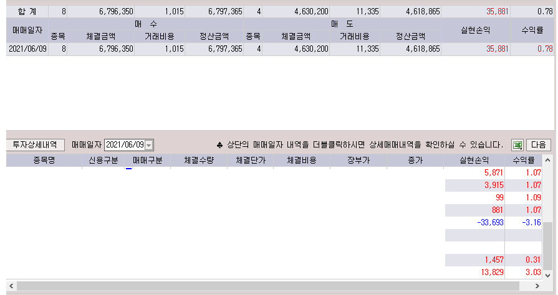558x295 pixels.
Task: Click the upper table 수익률 header
Action: click(532, 30)
